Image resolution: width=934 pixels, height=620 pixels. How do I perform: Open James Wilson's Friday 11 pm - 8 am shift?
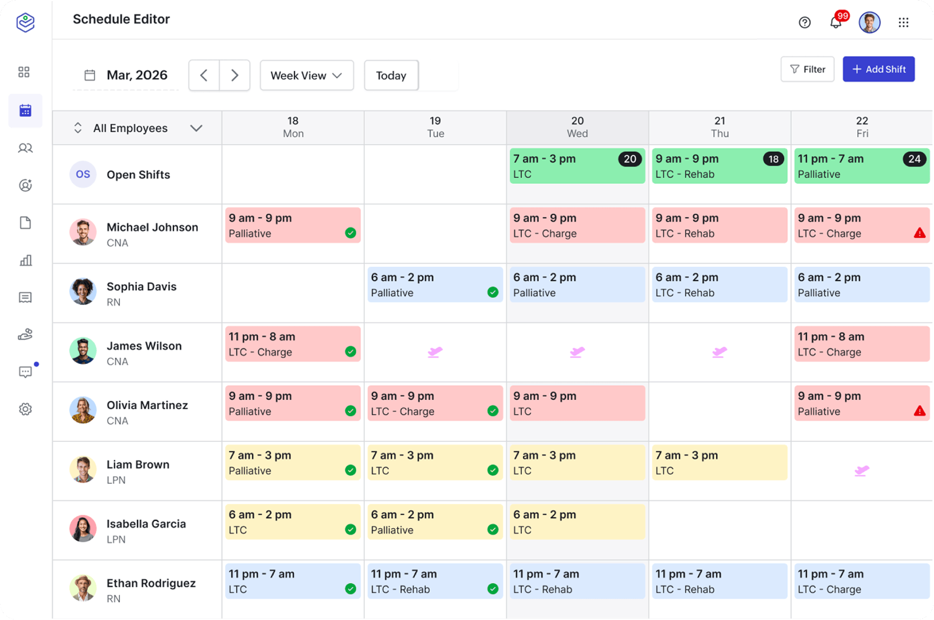(x=862, y=344)
